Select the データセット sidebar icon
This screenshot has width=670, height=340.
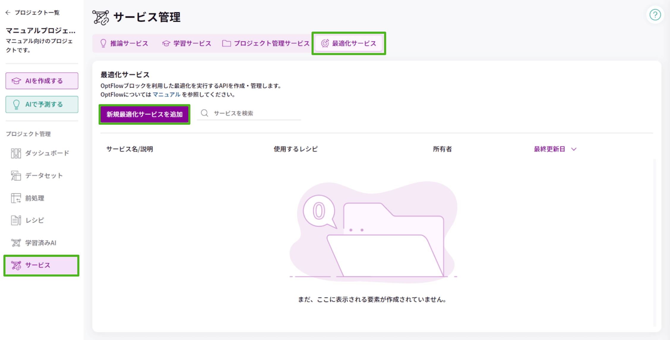(15, 175)
